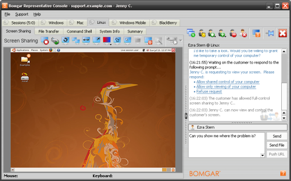This screenshot has height=181, width=291.
Task: Click the remote panel clock Sun Jul 13
Action: click(x=160, y=50)
